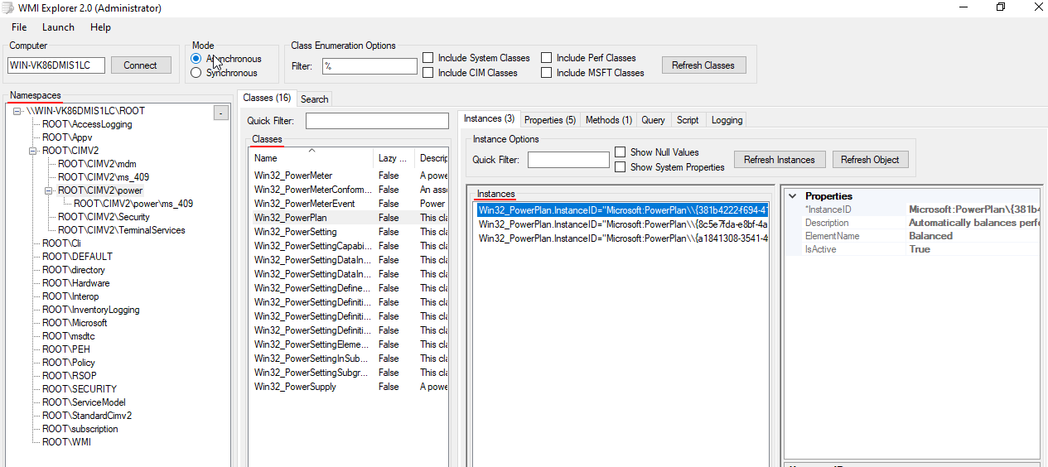The width and height of the screenshot is (1048, 467).
Task: Select the PowerPlan instance starting {a1841308
Action: point(622,238)
